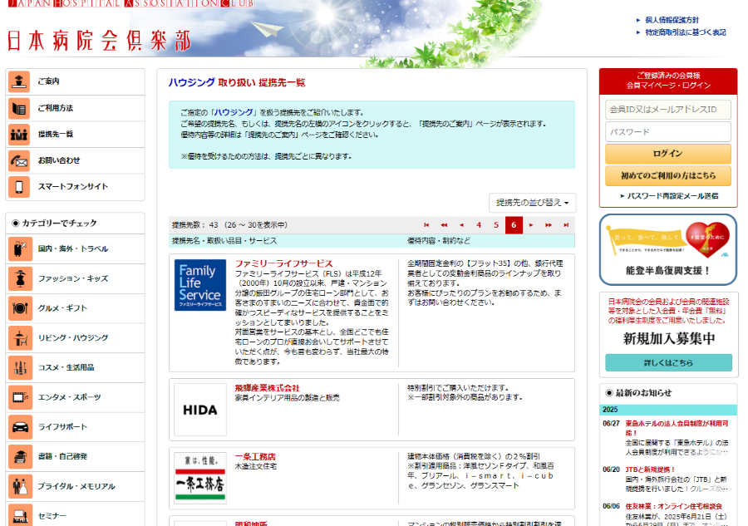Viewport: 748px width, 526px height.
Task: Open 東急ホテルの法人会員制度 news item
Action: coord(677,428)
